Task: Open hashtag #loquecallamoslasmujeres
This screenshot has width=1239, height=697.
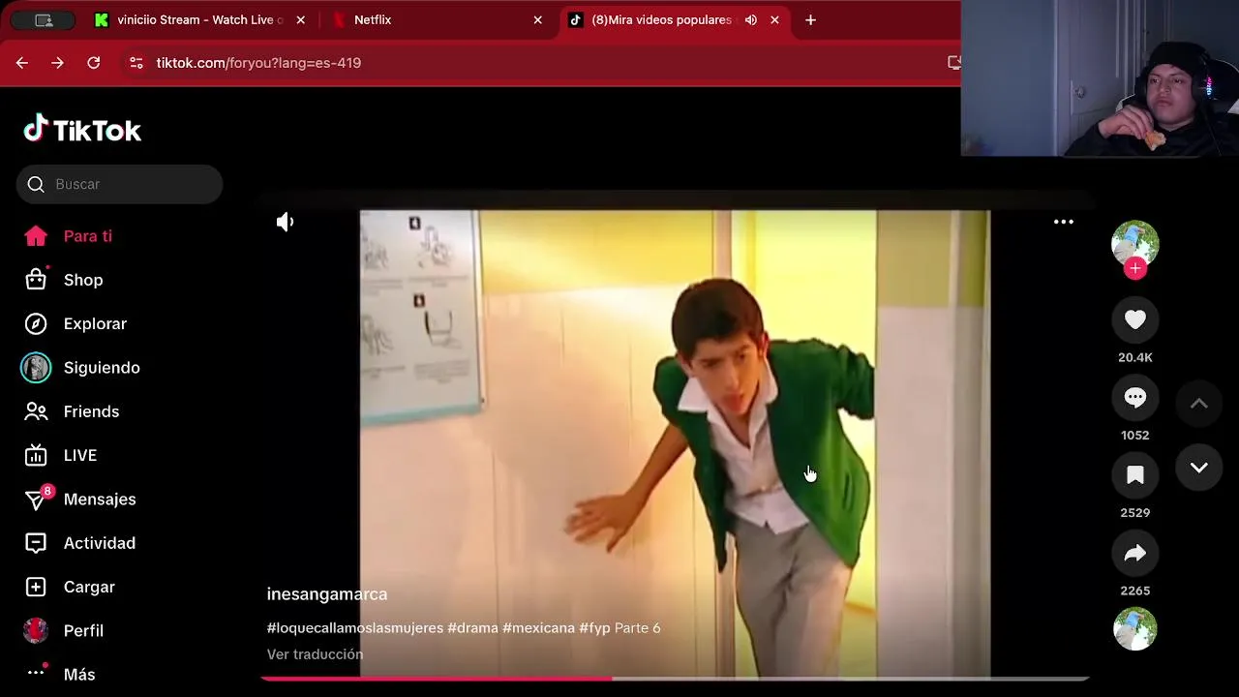Action: point(355,628)
